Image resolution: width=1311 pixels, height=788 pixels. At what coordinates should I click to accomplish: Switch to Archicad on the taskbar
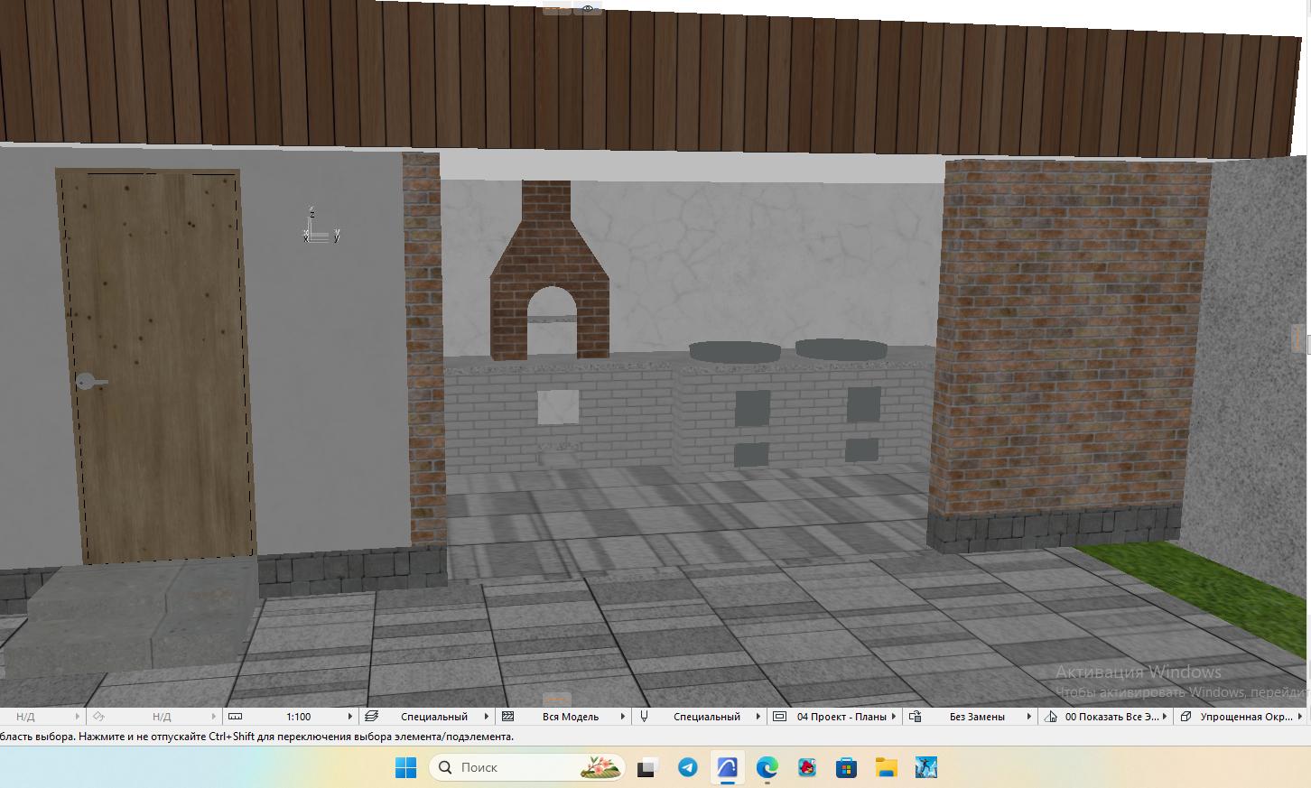[x=727, y=767]
